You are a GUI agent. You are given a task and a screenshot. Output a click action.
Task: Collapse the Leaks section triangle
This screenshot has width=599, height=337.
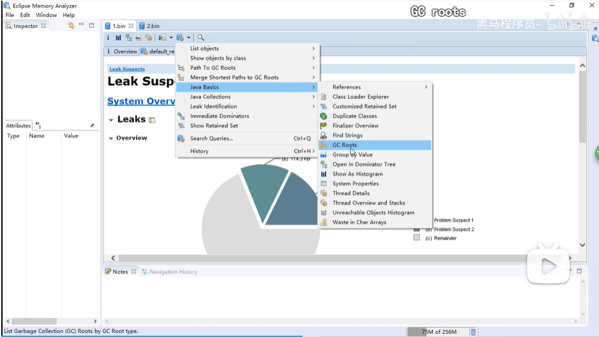(x=111, y=120)
